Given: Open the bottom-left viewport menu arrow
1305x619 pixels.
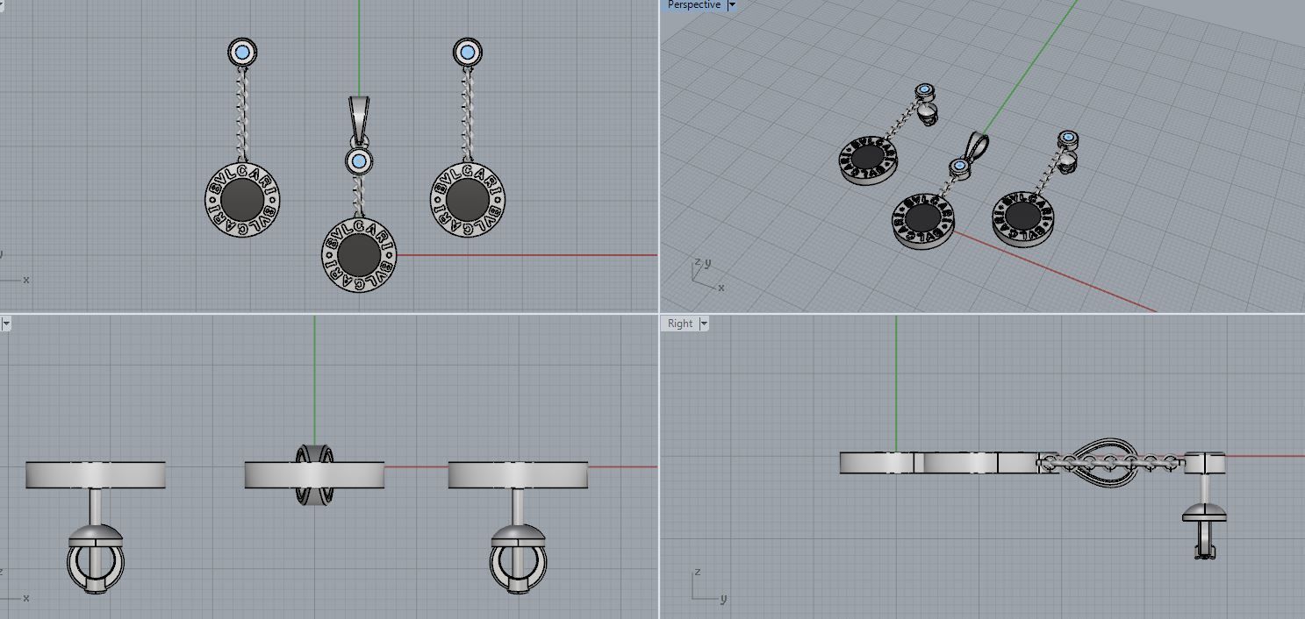Looking at the screenshot, I should (x=5, y=324).
